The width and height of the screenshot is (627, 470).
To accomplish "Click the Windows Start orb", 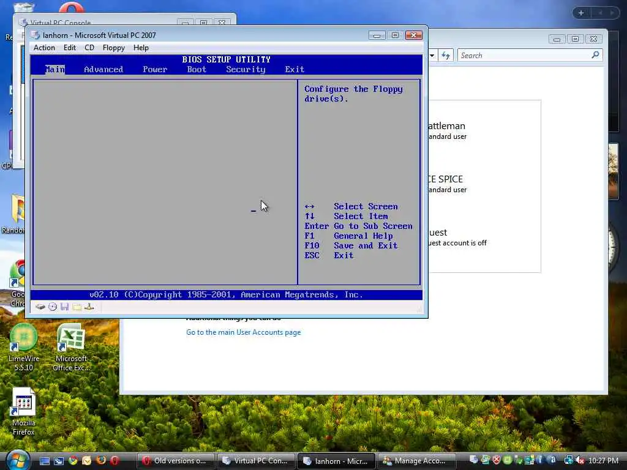I will [x=18, y=460].
